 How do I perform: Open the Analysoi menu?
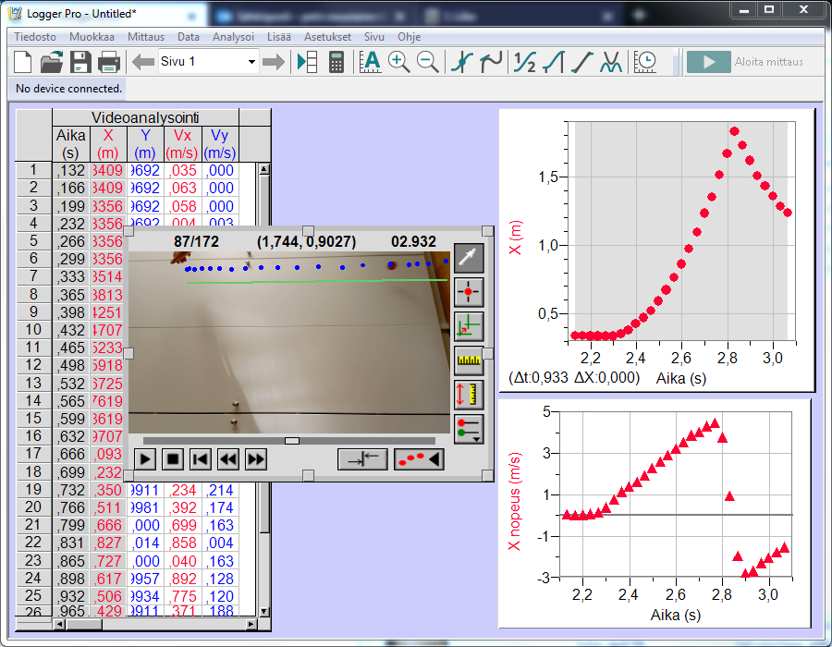pos(233,37)
